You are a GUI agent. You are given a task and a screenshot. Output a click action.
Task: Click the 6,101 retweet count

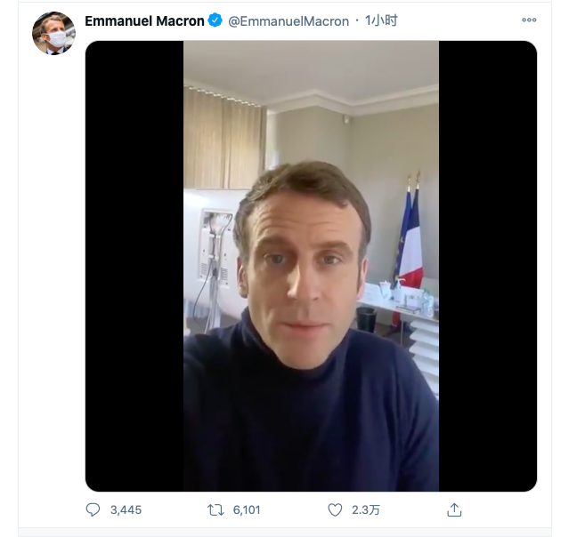[246, 510]
